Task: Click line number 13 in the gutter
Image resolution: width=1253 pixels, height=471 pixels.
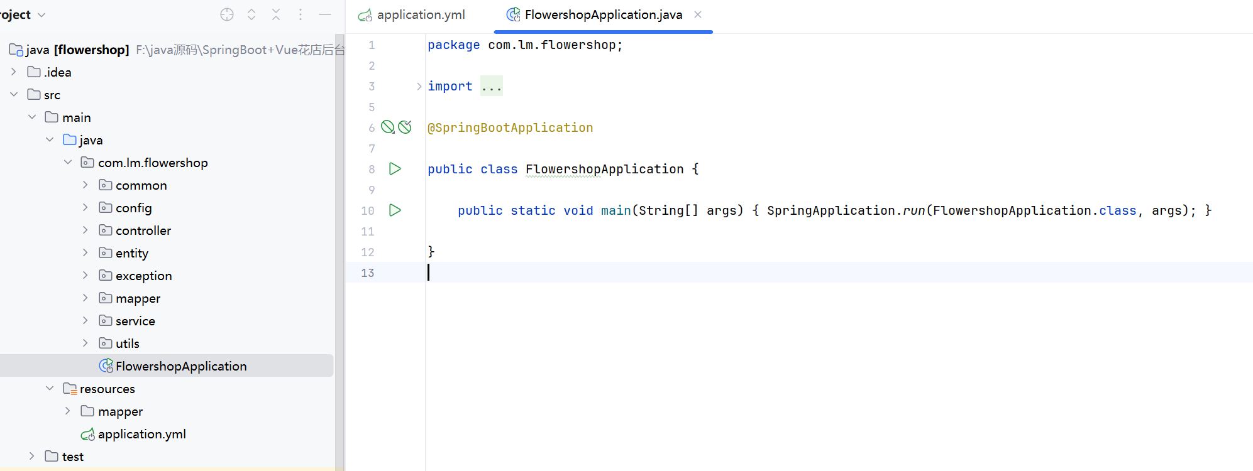Action: 368,273
